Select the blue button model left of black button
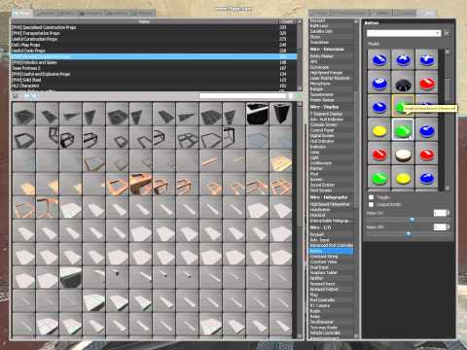The width and height of the screenshot is (467, 350). tap(378, 84)
